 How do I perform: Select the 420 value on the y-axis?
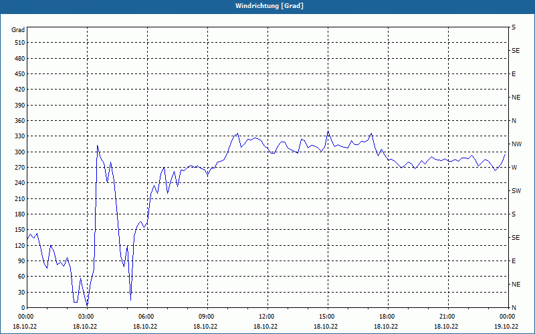[20, 90]
